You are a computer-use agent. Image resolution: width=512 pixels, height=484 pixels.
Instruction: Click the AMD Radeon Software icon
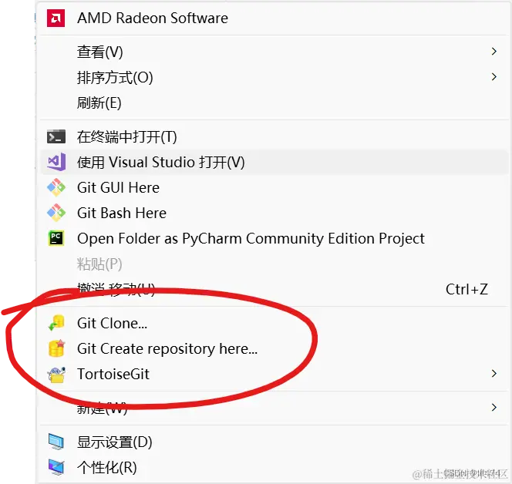coord(56,18)
